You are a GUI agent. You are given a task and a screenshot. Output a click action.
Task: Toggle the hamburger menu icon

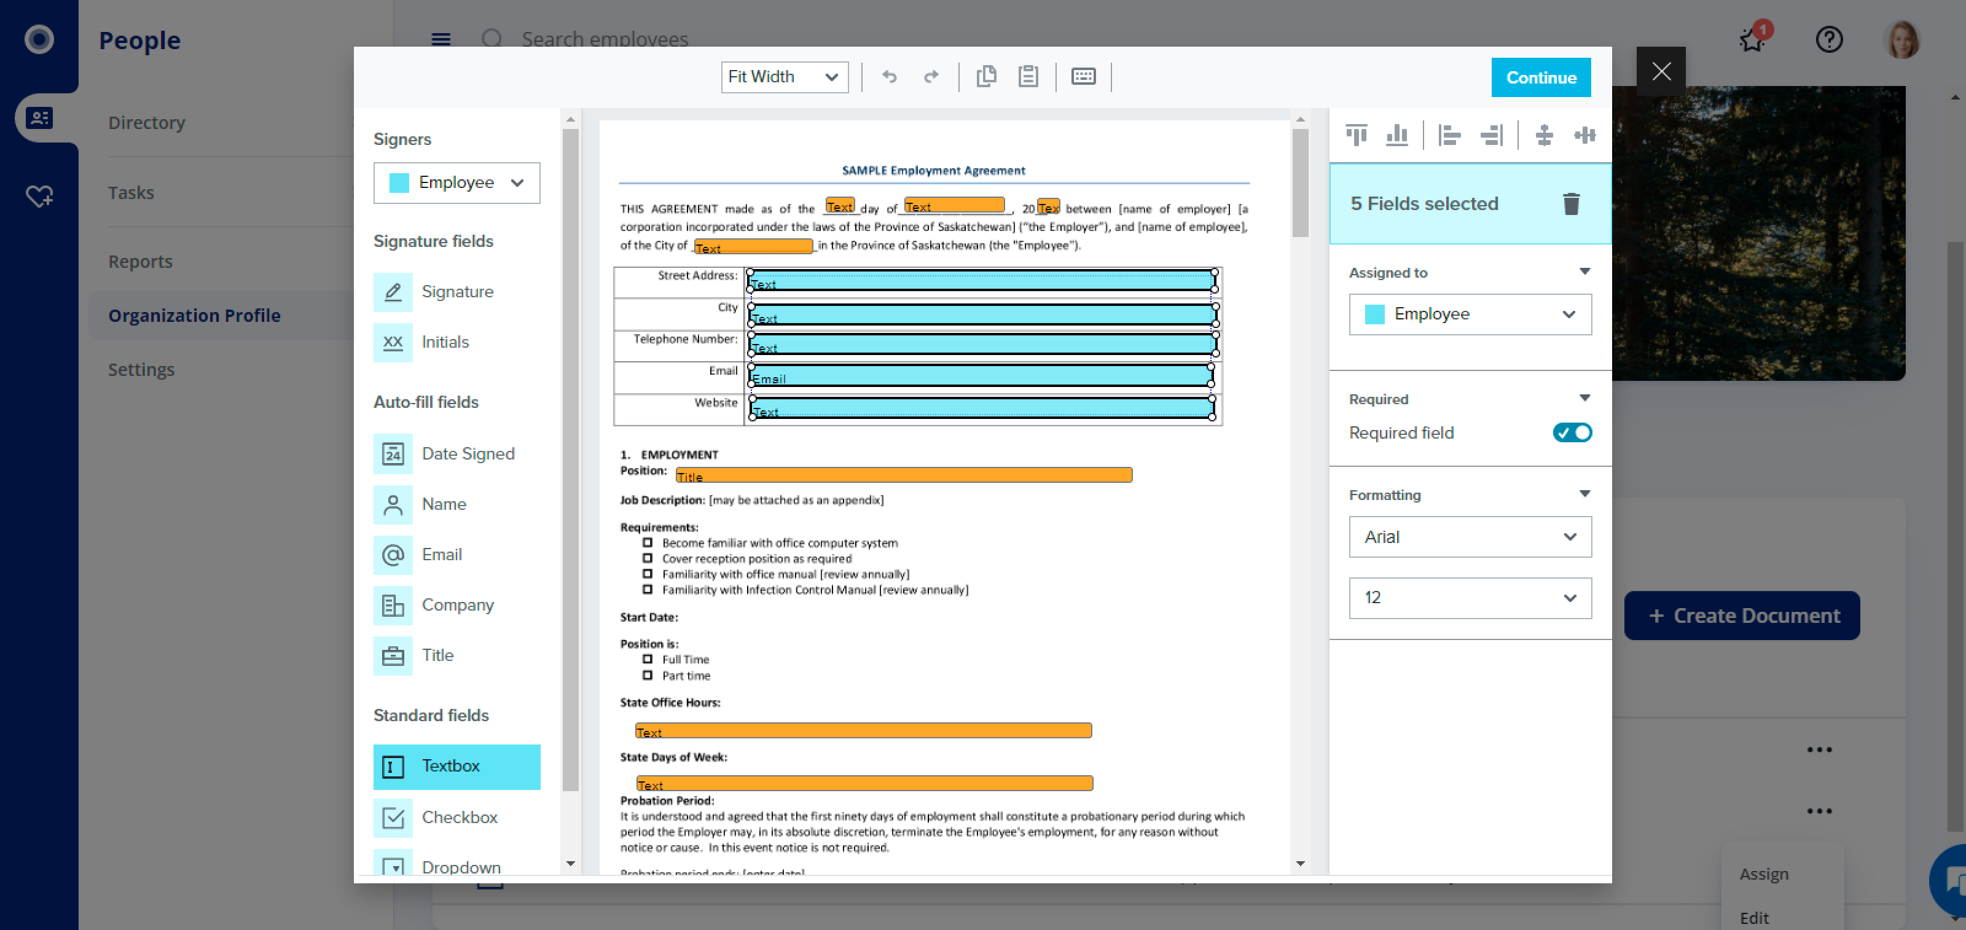(441, 39)
